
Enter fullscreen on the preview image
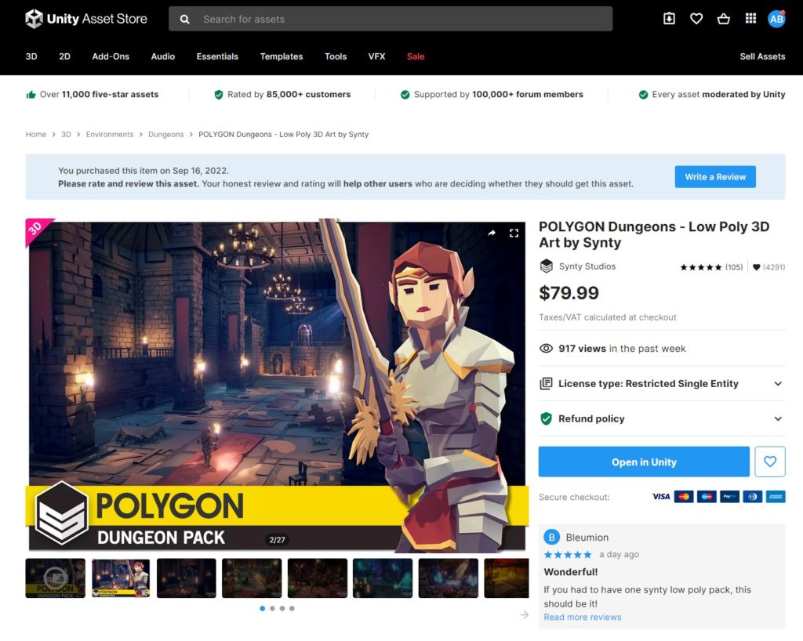pyautogui.click(x=514, y=233)
